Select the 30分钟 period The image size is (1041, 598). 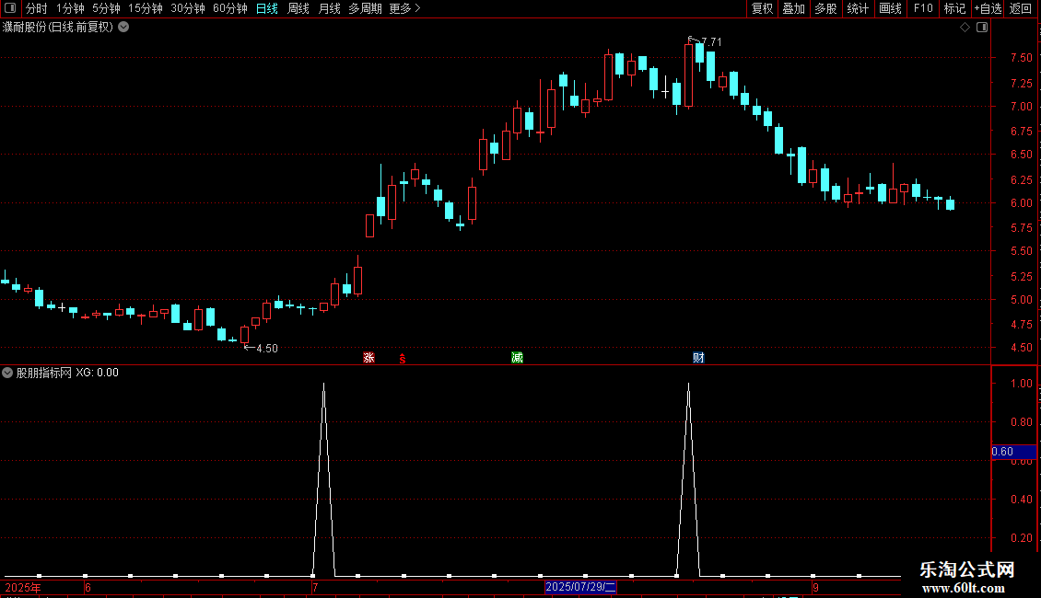[x=188, y=8]
